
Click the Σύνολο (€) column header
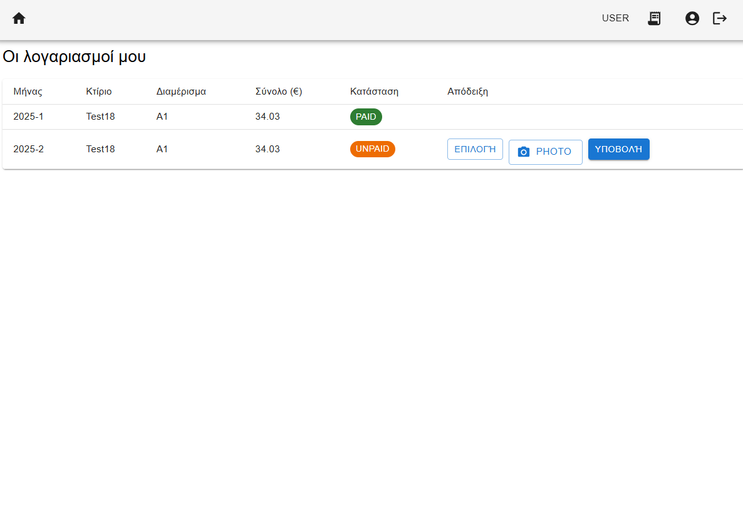pyautogui.click(x=278, y=91)
